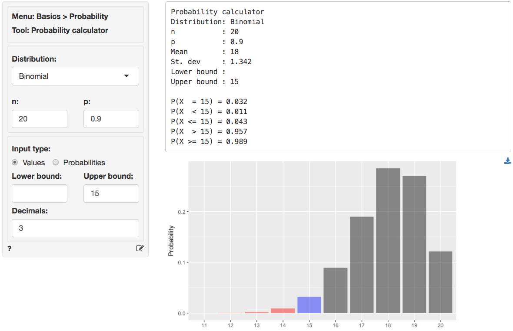This screenshot has height=331, width=513.
Task: Open the help question mark icon
Action: pos(10,249)
